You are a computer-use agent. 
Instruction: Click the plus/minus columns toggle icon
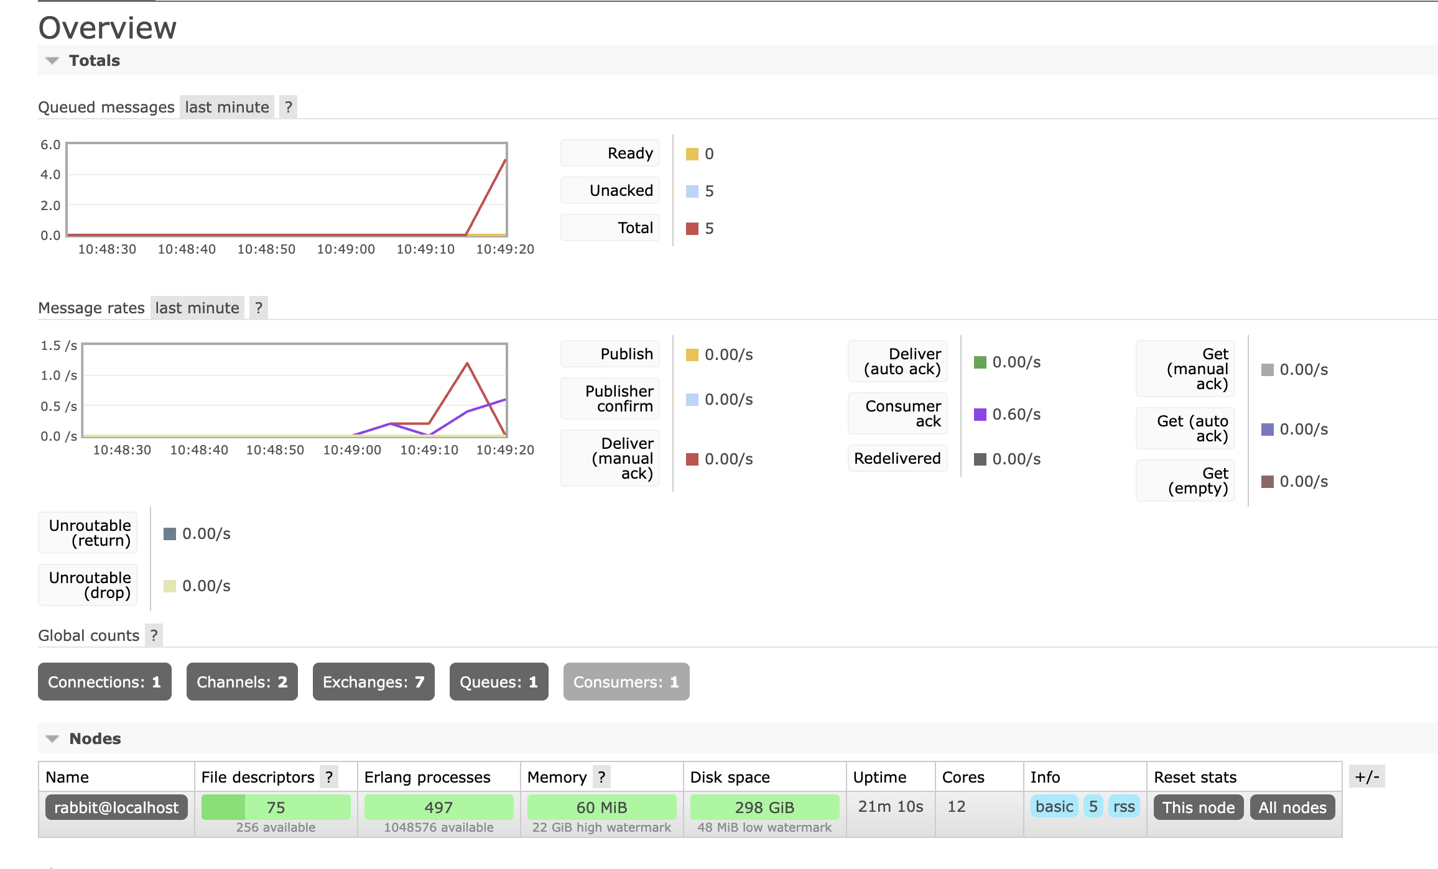point(1366,777)
